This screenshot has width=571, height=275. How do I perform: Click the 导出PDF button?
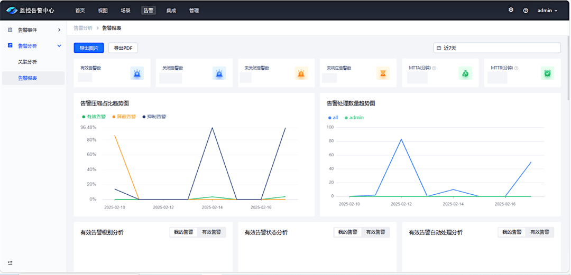click(123, 48)
